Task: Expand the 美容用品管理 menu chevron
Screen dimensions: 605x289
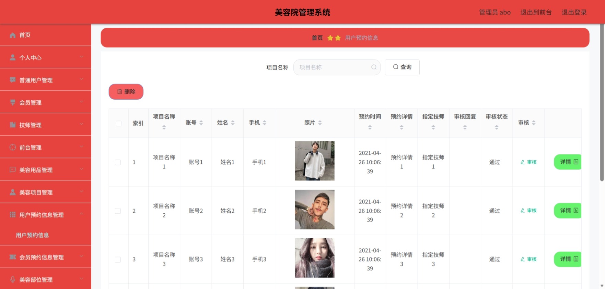Action: point(81,169)
